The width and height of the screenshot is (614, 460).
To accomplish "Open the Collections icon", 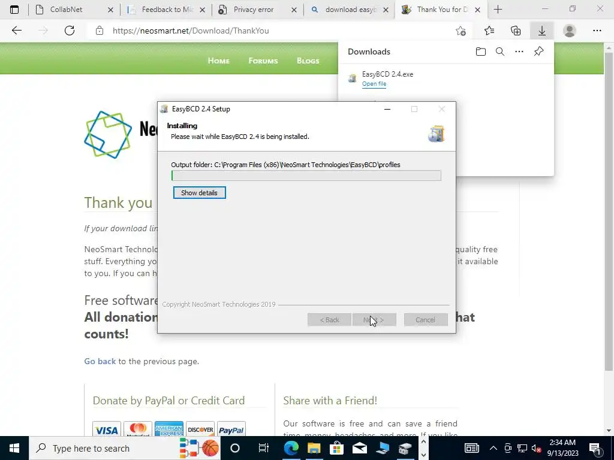I will pyautogui.click(x=516, y=31).
